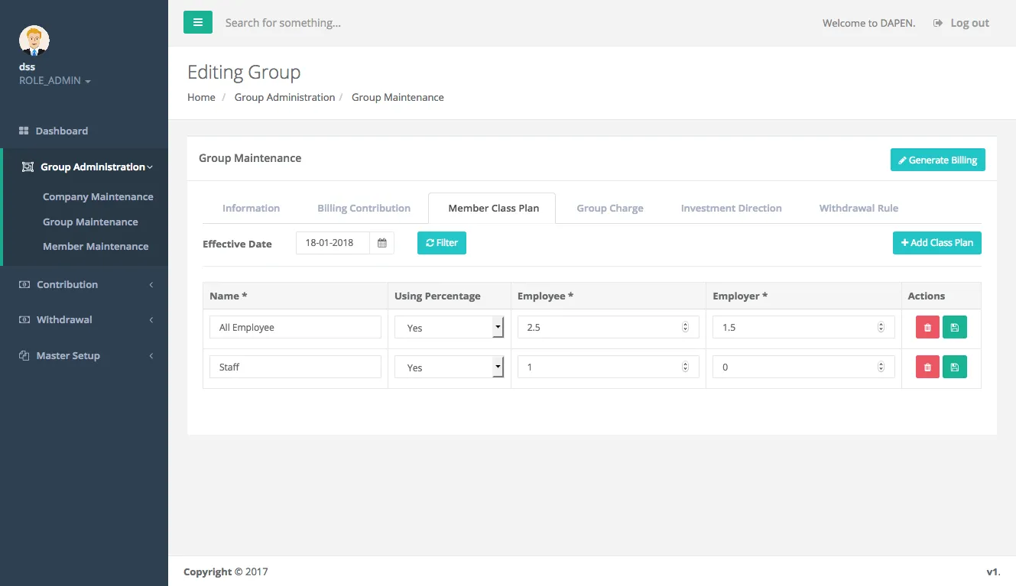The width and height of the screenshot is (1016, 586).
Task: Click the All Employee name field
Action: tap(295, 327)
